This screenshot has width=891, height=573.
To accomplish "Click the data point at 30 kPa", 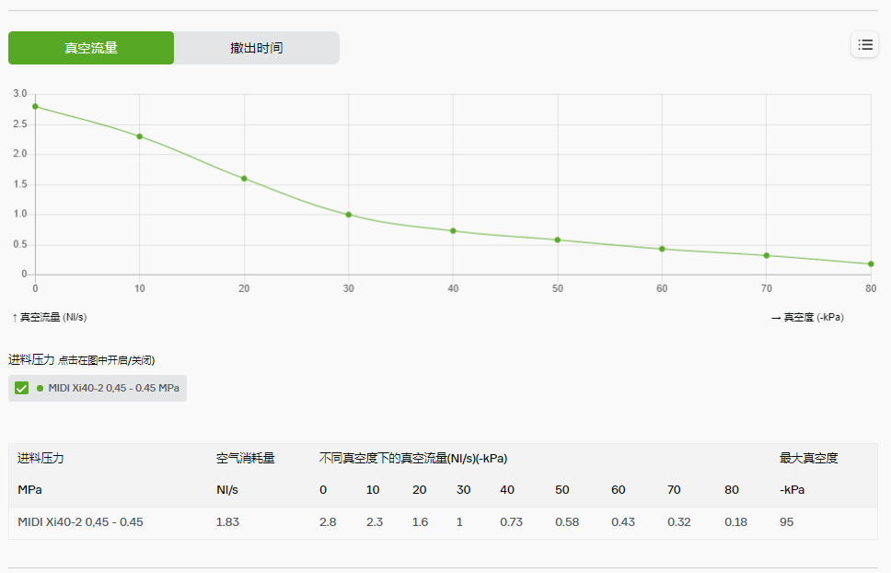I will pos(348,214).
